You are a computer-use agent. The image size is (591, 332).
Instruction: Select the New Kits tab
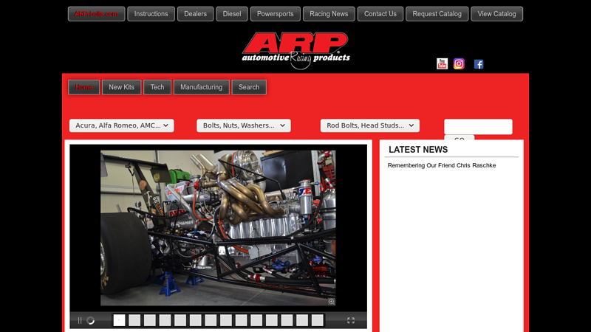coord(121,87)
